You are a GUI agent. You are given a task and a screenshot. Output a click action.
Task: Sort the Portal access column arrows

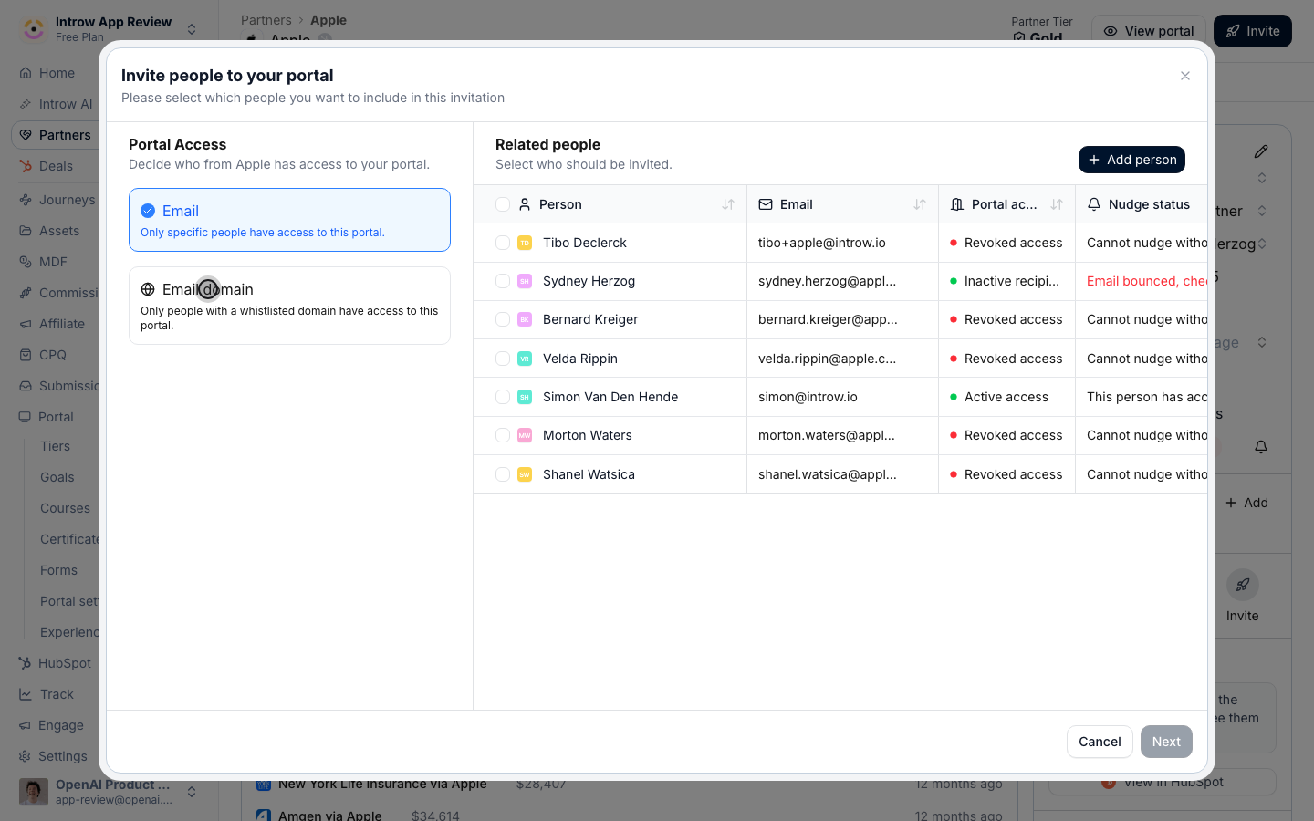click(x=1057, y=204)
